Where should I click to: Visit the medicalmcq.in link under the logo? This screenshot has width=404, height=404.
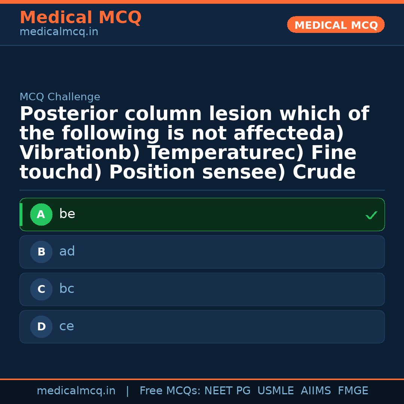[59, 31]
